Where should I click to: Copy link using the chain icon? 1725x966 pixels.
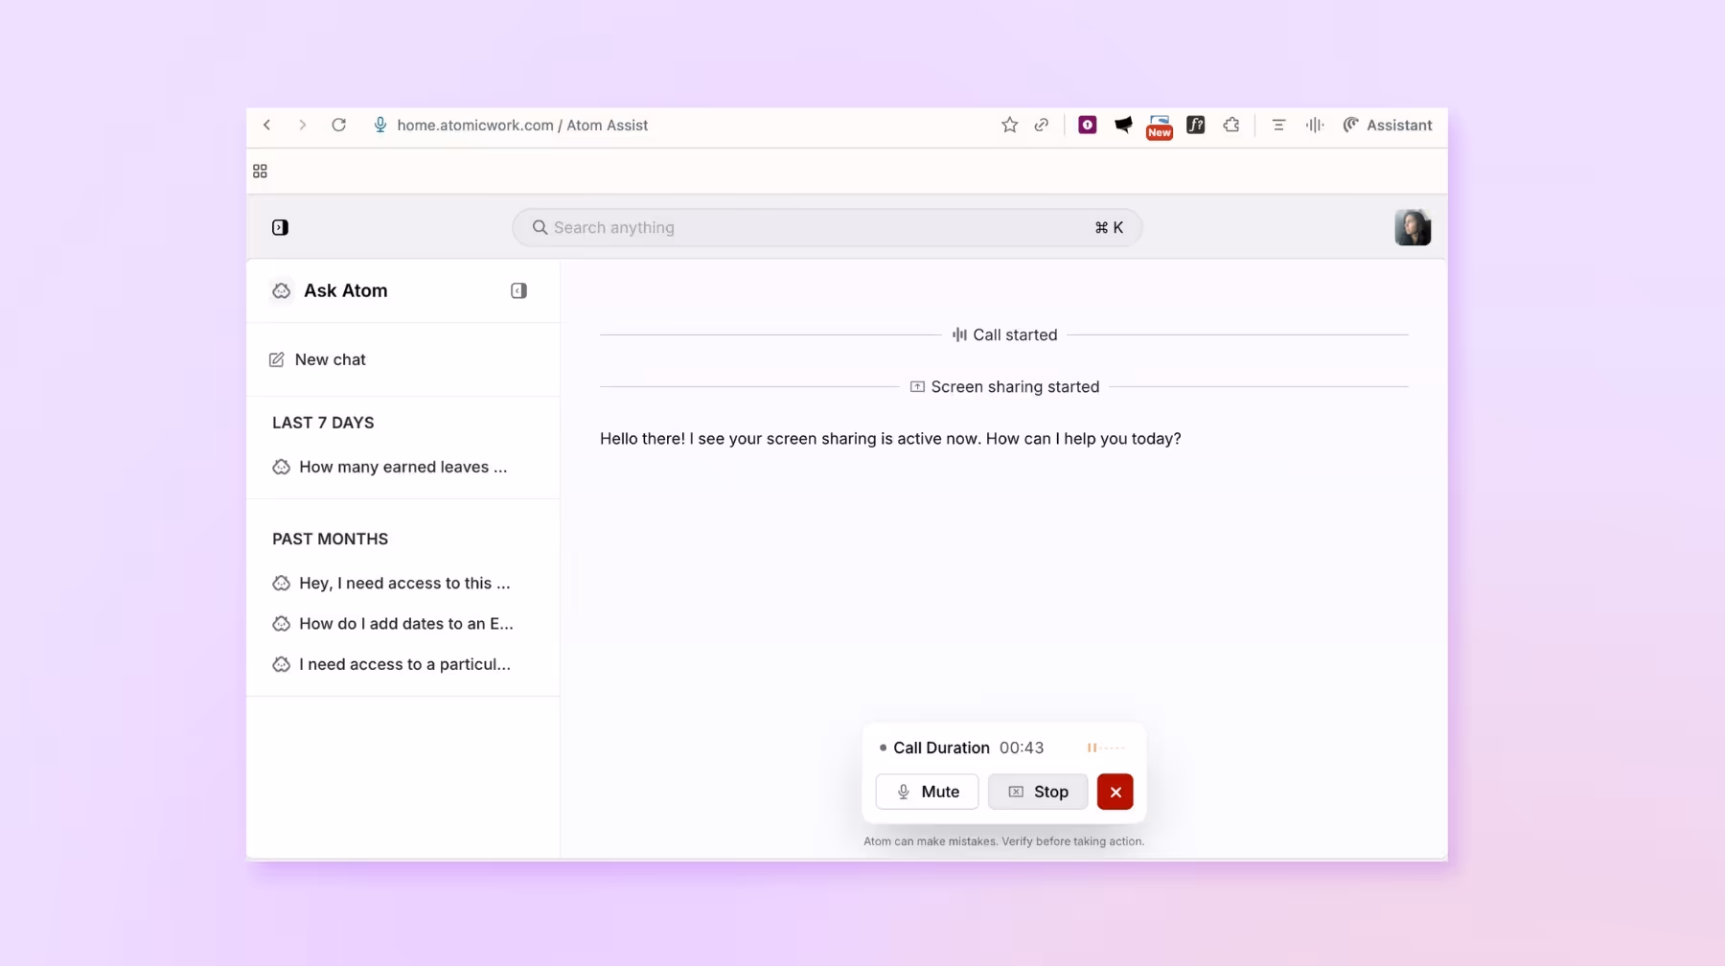tap(1042, 125)
